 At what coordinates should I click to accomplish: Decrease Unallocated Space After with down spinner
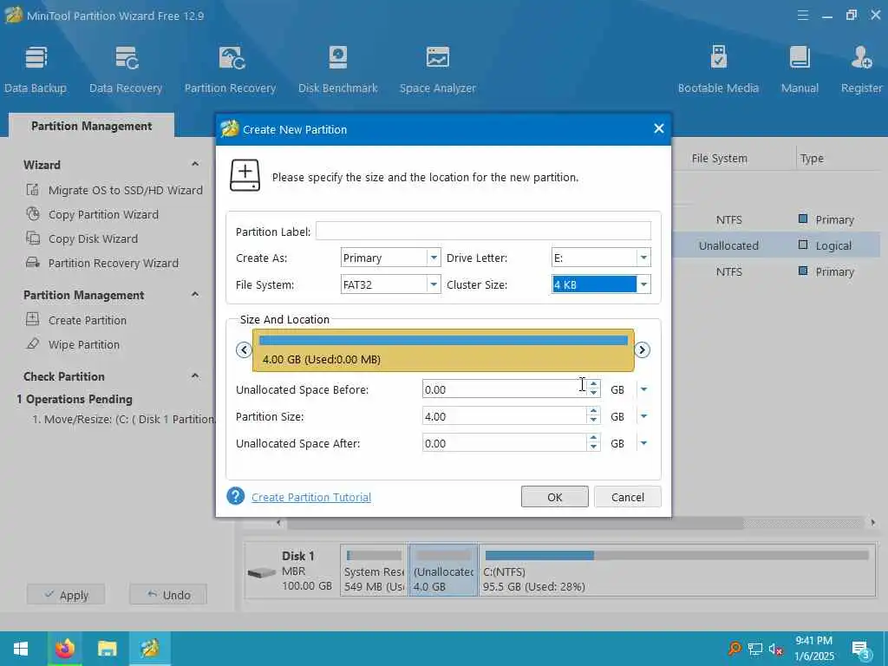[x=593, y=448]
